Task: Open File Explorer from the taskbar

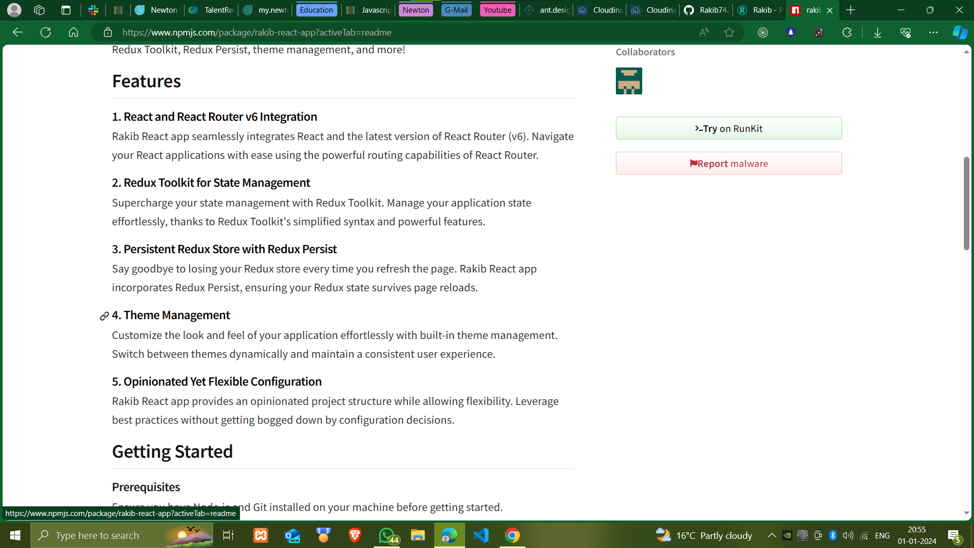Action: pos(418,535)
